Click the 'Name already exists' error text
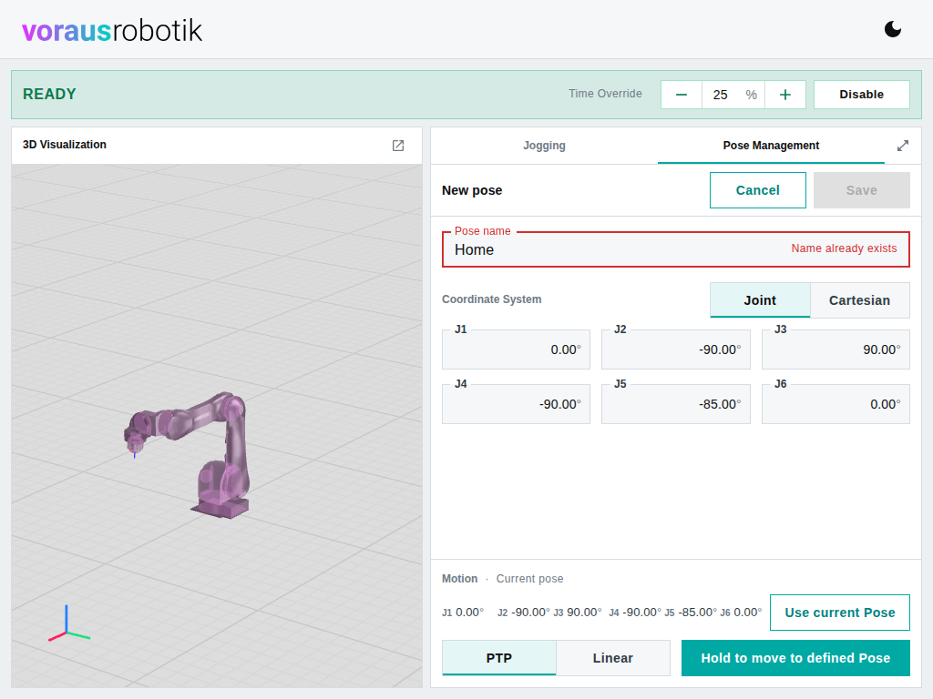The height and width of the screenshot is (699, 933). point(844,248)
